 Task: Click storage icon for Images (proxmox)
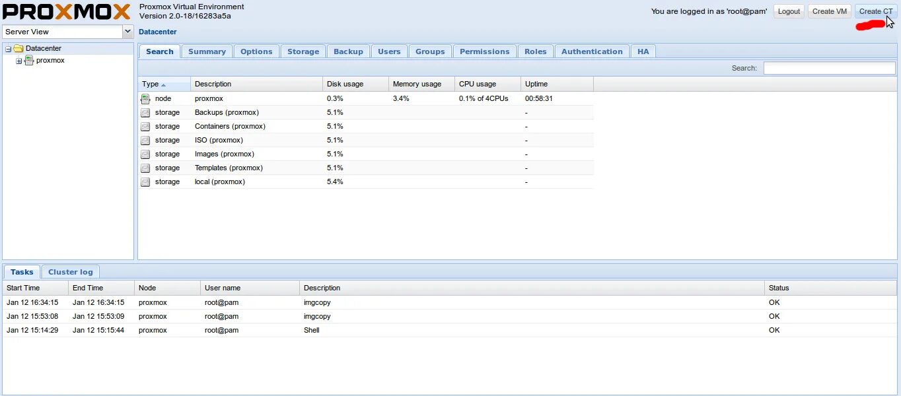coord(145,154)
